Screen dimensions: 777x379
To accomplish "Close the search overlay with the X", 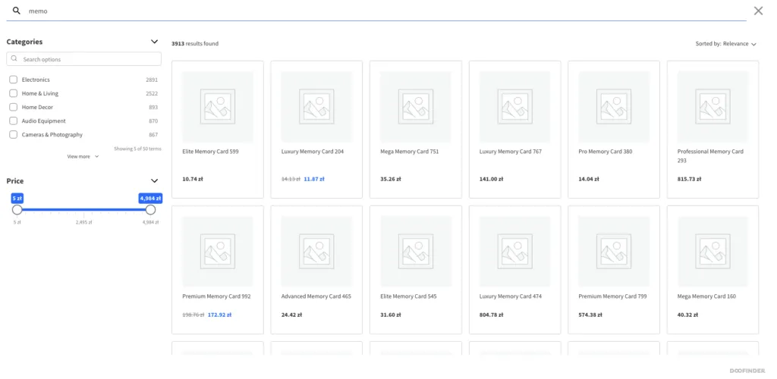I will 758,11.
